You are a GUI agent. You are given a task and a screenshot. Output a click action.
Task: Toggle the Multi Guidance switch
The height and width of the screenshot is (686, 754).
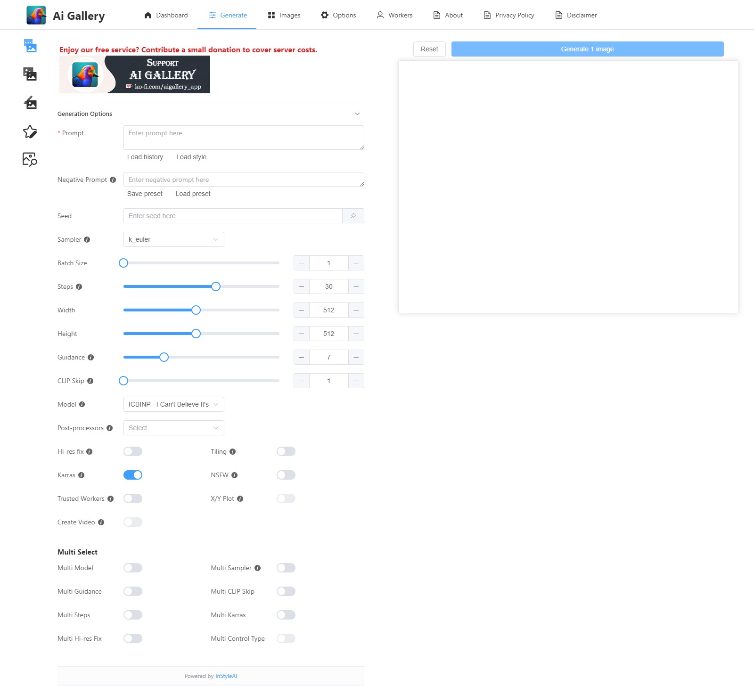[133, 591]
